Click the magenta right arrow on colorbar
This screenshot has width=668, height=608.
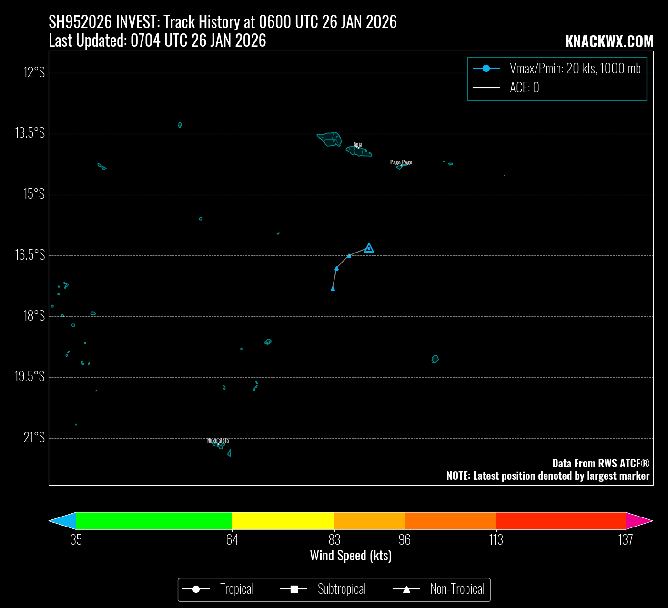click(638, 521)
